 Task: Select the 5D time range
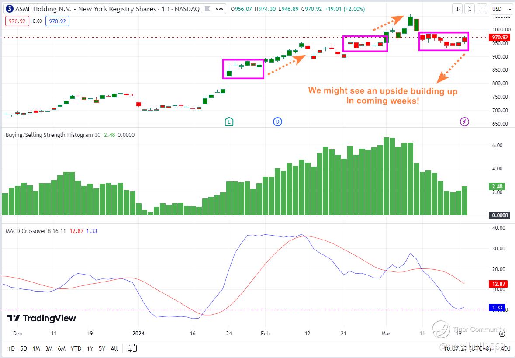click(x=24, y=348)
